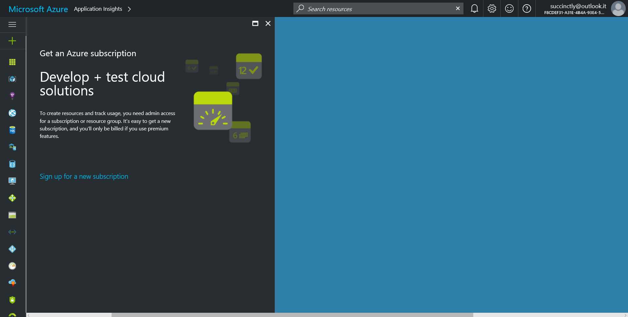Open the account menu for succinctly@outlook.it
Viewport: 628px width, 317px height.
(577, 8)
